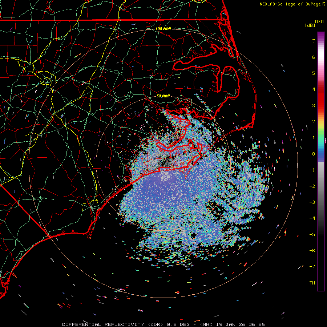The height and width of the screenshot is (327, 327).
Task: Select the 1 value on color scale
Action: point(314,138)
